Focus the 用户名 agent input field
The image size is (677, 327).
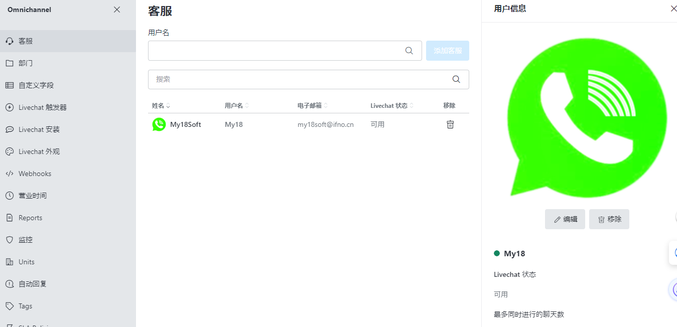(285, 51)
